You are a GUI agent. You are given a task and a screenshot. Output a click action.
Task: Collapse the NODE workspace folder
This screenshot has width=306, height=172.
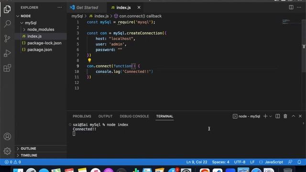pyautogui.click(x=23, y=16)
